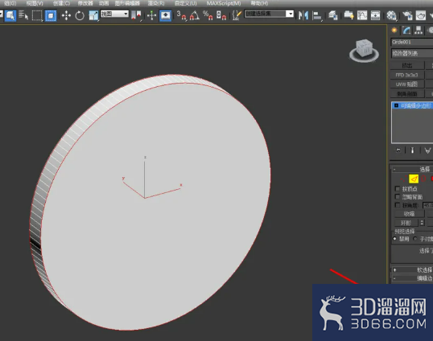Open the reference coordinate system dropdown

(x=114, y=14)
